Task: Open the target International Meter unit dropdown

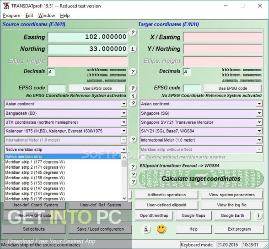Action: tap(259, 140)
